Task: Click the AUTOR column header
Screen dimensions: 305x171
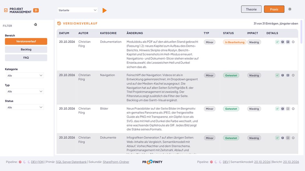Action: pos(83,33)
